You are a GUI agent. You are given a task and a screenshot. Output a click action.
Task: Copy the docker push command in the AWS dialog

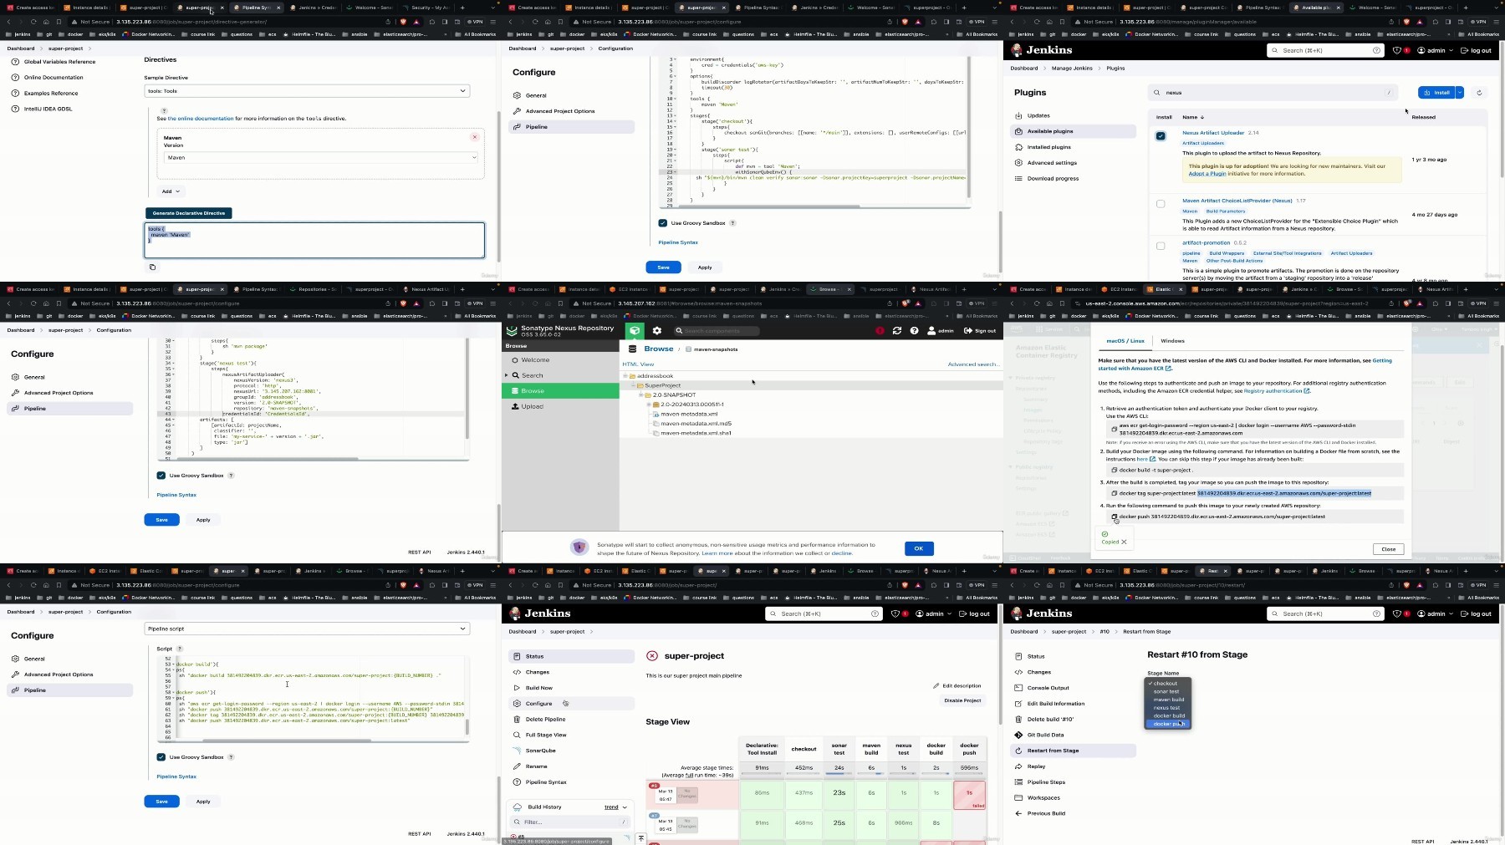pyautogui.click(x=1115, y=517)
